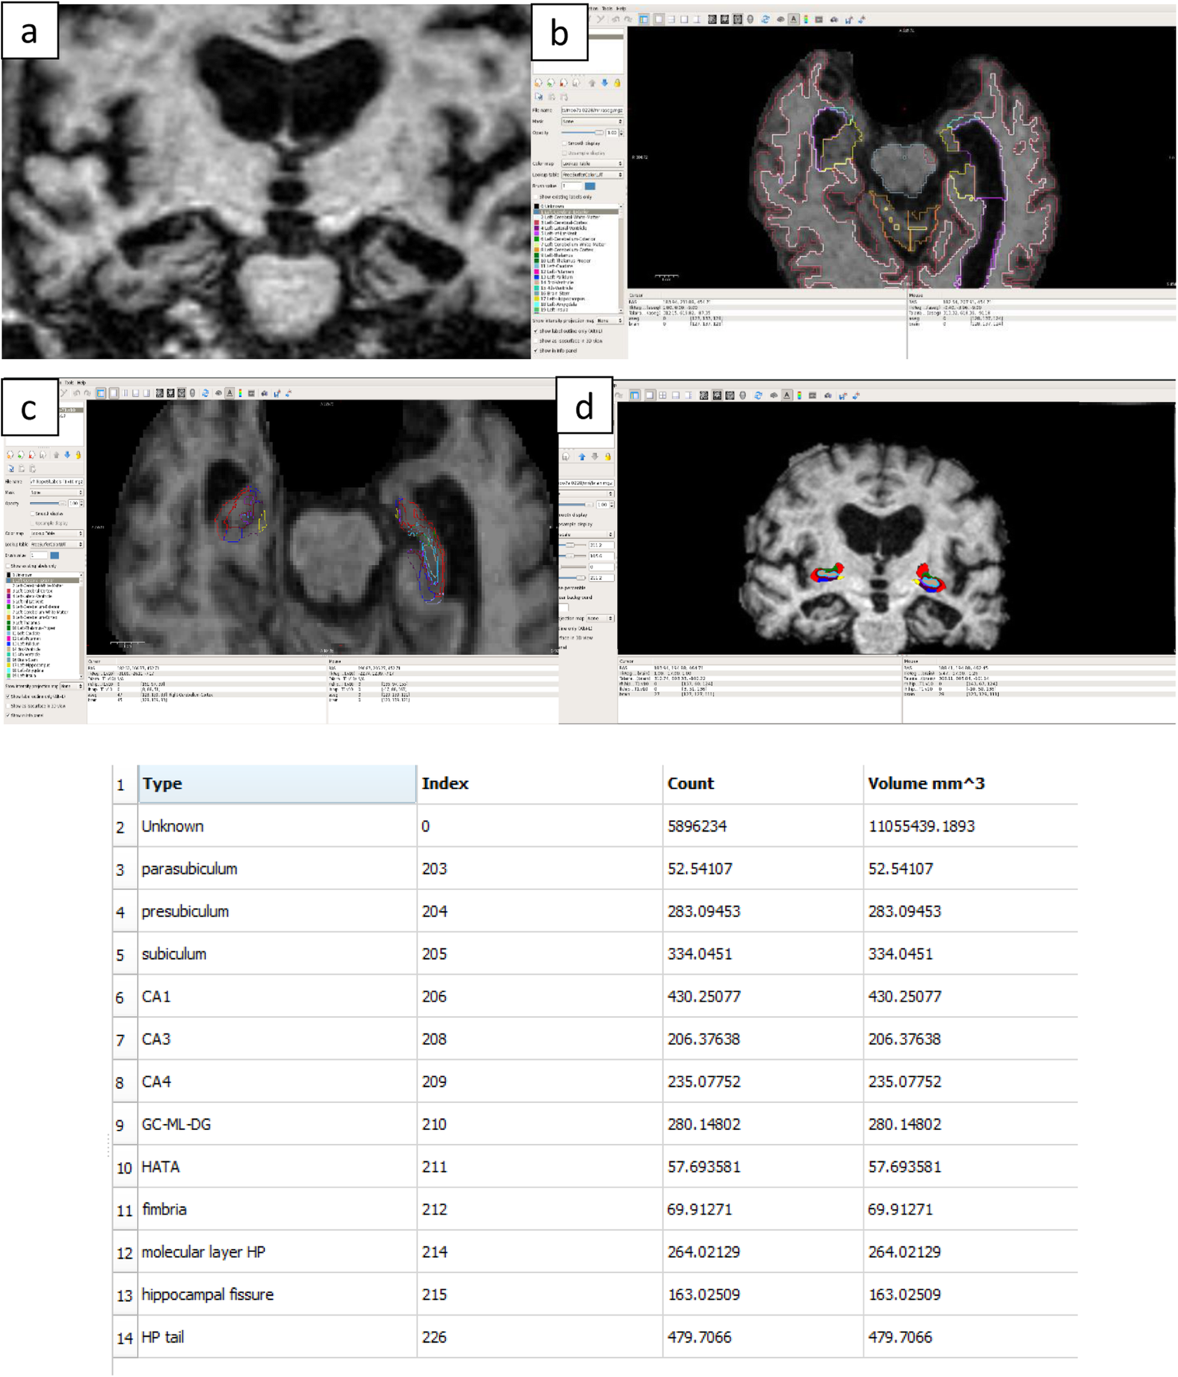Uncheck 'Show label outline only' in panel c
The height and width of the screenshot is (1377, 1178).
pos(8,696)
